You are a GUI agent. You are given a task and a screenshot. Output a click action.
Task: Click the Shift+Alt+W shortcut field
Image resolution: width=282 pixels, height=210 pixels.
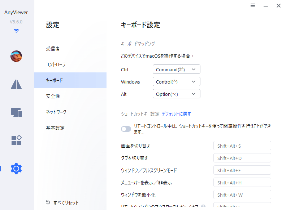pyautogui.click(x=242, y=195)
